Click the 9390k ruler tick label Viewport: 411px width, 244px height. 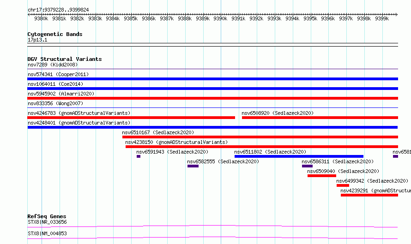[220, 18]
